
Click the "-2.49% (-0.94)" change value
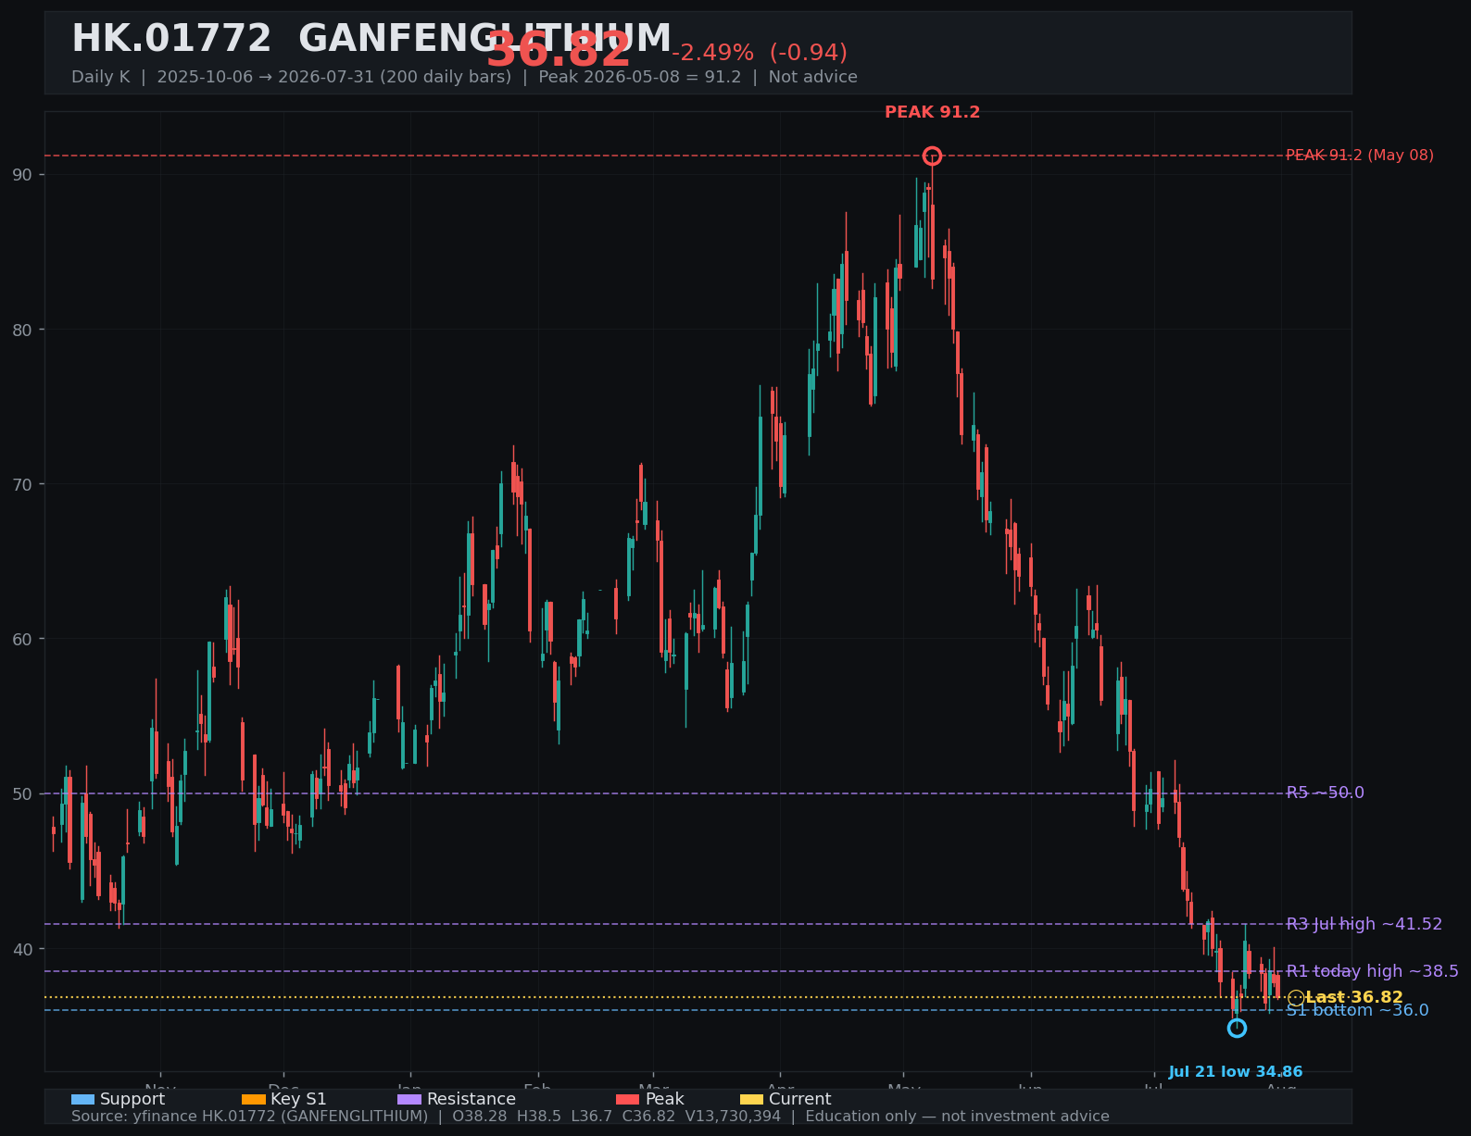coord(760,53)
